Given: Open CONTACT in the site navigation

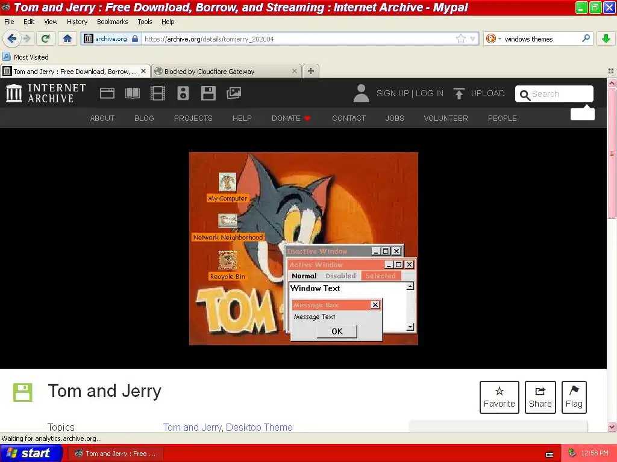Looking at the screenshot, I should (349, 119).
